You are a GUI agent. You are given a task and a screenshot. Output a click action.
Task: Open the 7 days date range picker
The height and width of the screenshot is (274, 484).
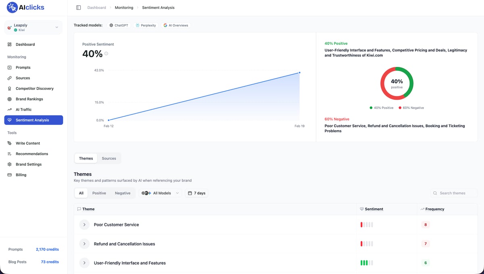point(196,193)
